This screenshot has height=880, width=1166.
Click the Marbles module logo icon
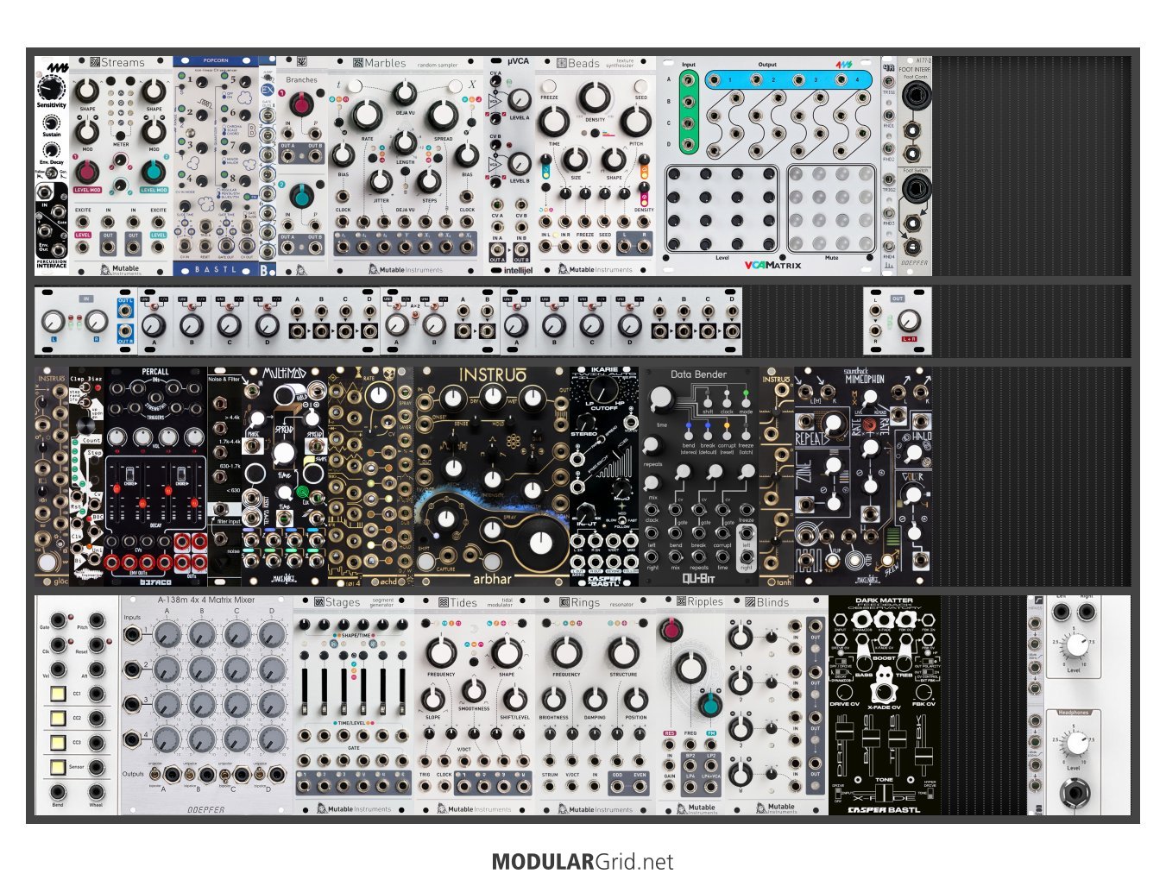357,63
